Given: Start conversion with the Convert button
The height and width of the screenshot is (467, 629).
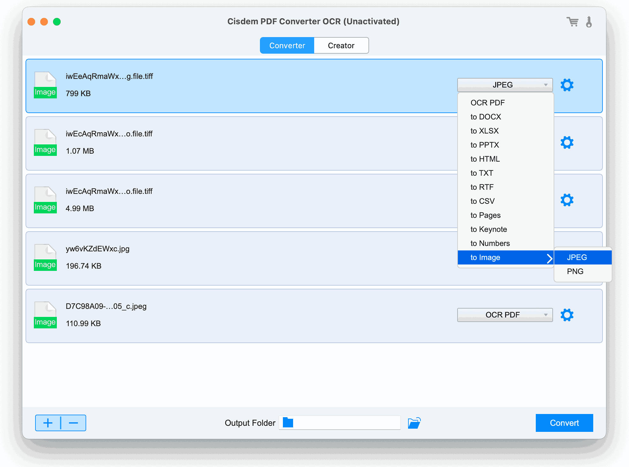Looking at the screenshot, I should (x=564, y=423).
